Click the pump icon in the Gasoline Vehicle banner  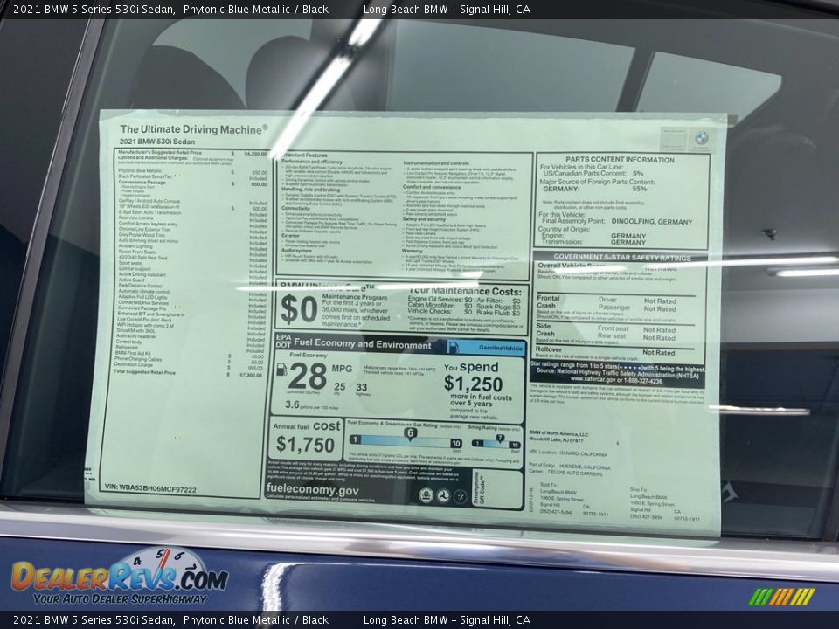click(454, 347)
